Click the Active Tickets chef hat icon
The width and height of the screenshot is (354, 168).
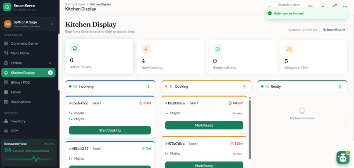pyautogui.click(x=75, y=48)
